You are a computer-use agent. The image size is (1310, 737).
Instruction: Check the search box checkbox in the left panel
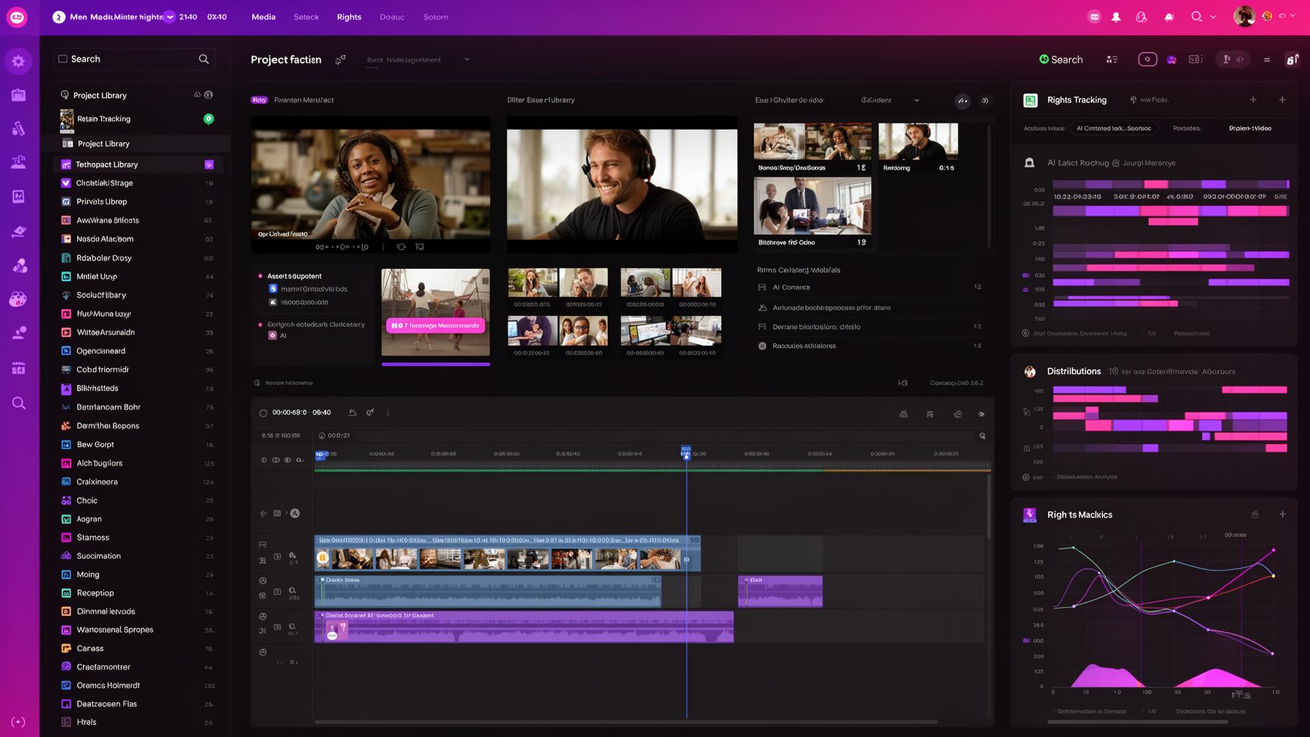point(61,59)
